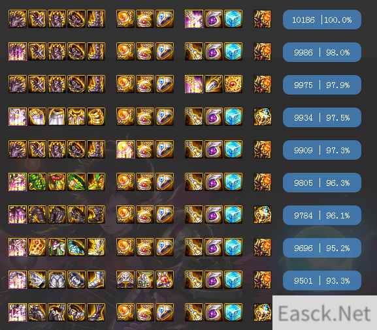Select the orange orb necklace icon in top row
This screenshot has width=377, height=330.
125,19
